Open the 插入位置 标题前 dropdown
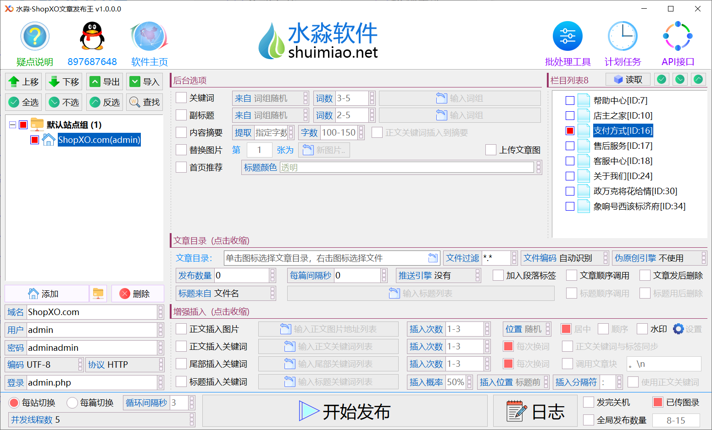Screen dimensions: 712x430 click(513, 382)
